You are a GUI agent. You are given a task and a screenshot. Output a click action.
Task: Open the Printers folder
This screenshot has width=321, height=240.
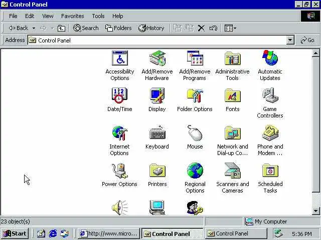click(157, 175)
